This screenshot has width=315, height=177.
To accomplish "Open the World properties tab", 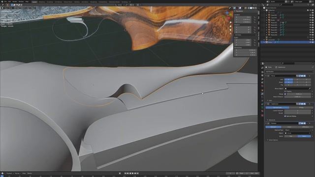I will (262, 86).
